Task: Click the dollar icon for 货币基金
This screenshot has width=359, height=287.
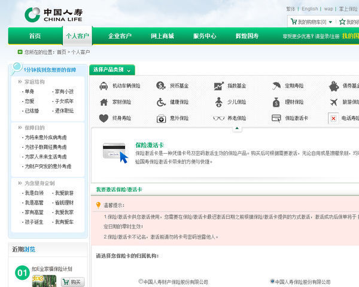Action: pyautogui.click(x=161, y=86)
